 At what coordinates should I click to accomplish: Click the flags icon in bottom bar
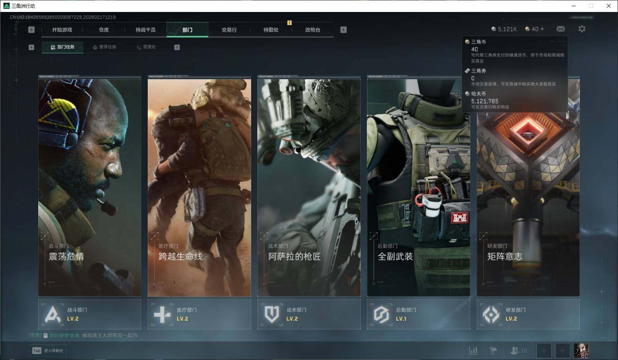coord(493,350)
